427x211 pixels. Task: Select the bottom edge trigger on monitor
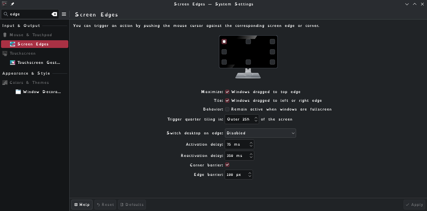(x=248, y=62)
